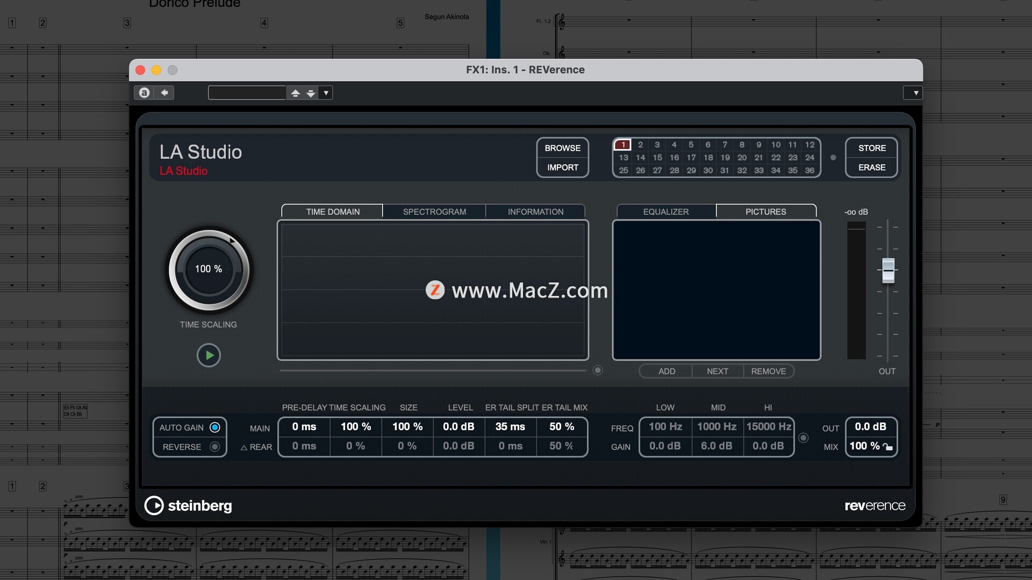Click the LA Studio program name
The image size is (1032, 580).
200,152
